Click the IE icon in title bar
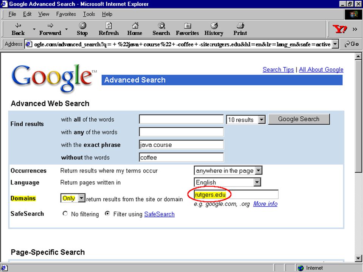Viewport: 363px width, 272px height. pyautogui.click(x=4, y=4)
